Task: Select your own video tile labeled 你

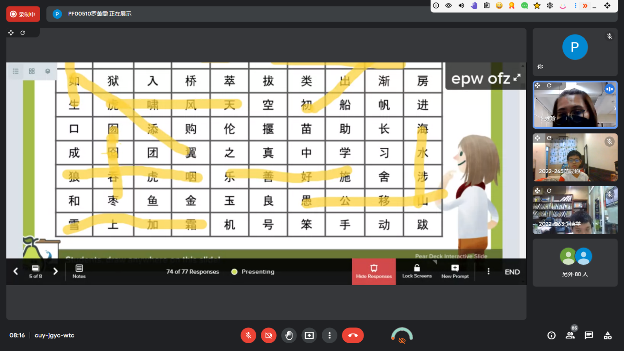Action: [575, 52]
